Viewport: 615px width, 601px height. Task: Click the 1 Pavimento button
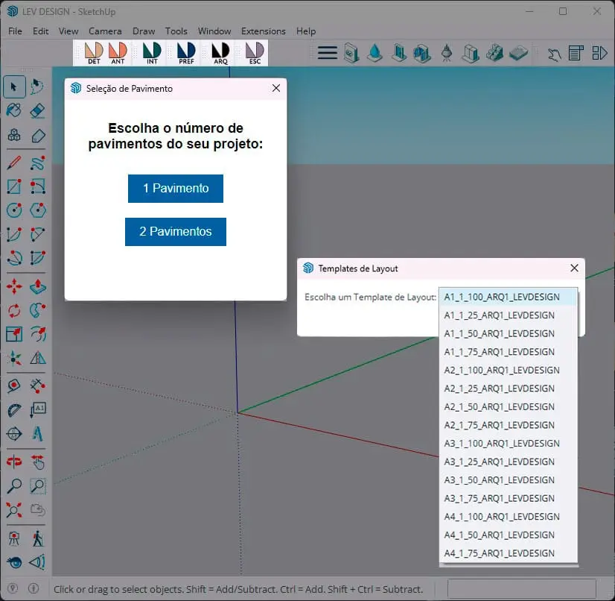175,189
